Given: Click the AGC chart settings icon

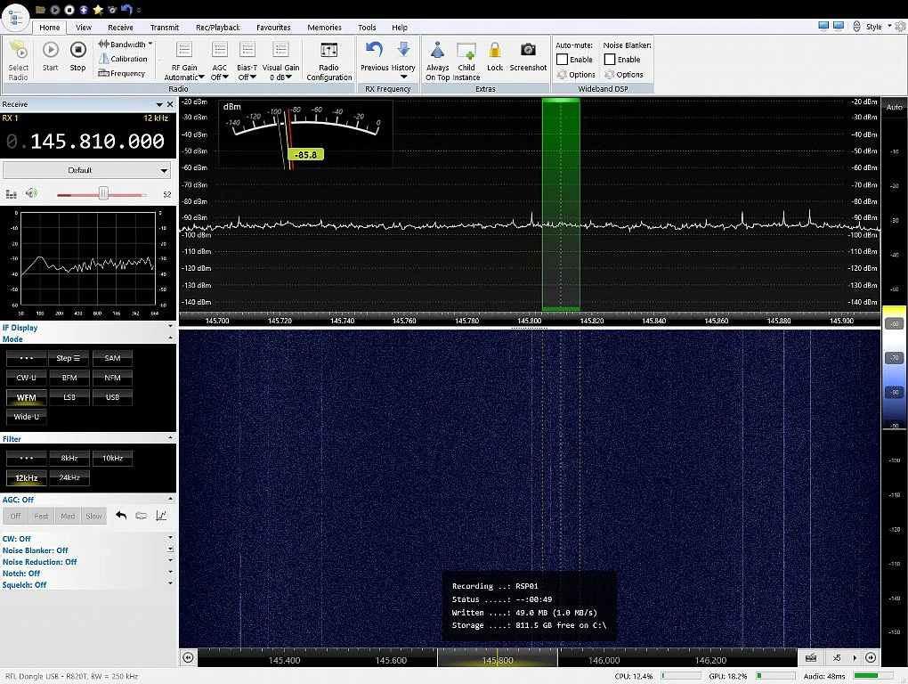Looking at the screenshot, I should (x=161, y=516).
